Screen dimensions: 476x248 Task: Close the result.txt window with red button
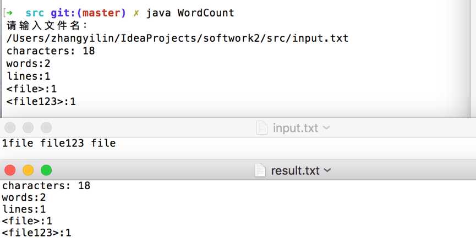click(x=10, y=170)
